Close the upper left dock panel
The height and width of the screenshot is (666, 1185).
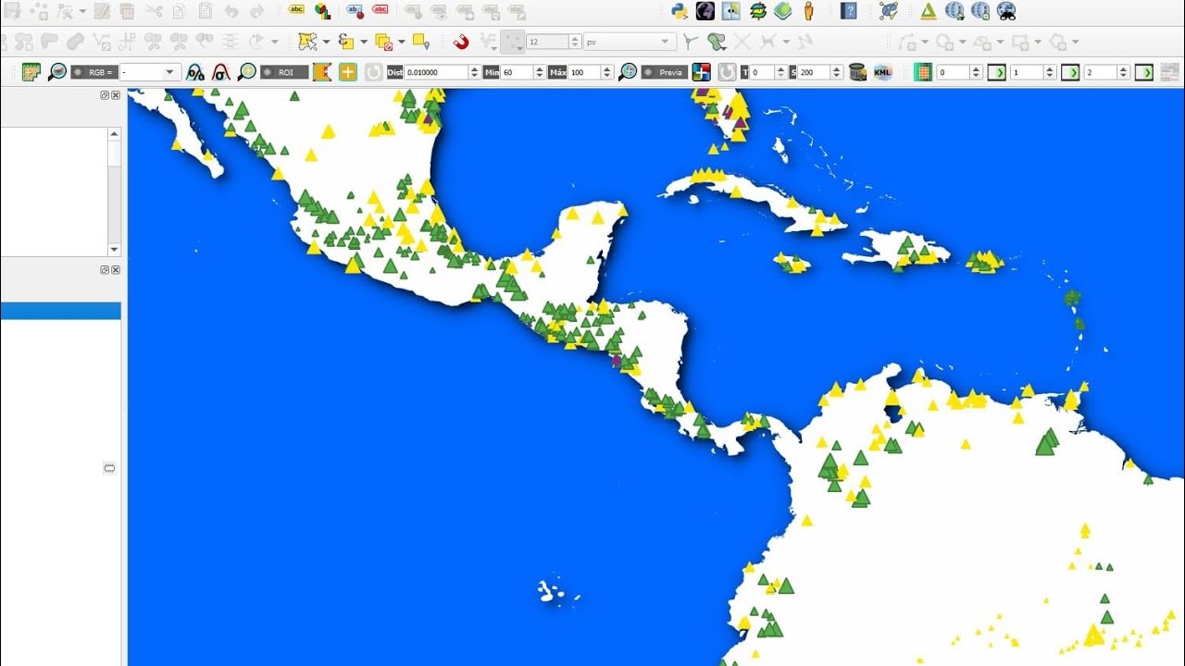click(116, 95)
